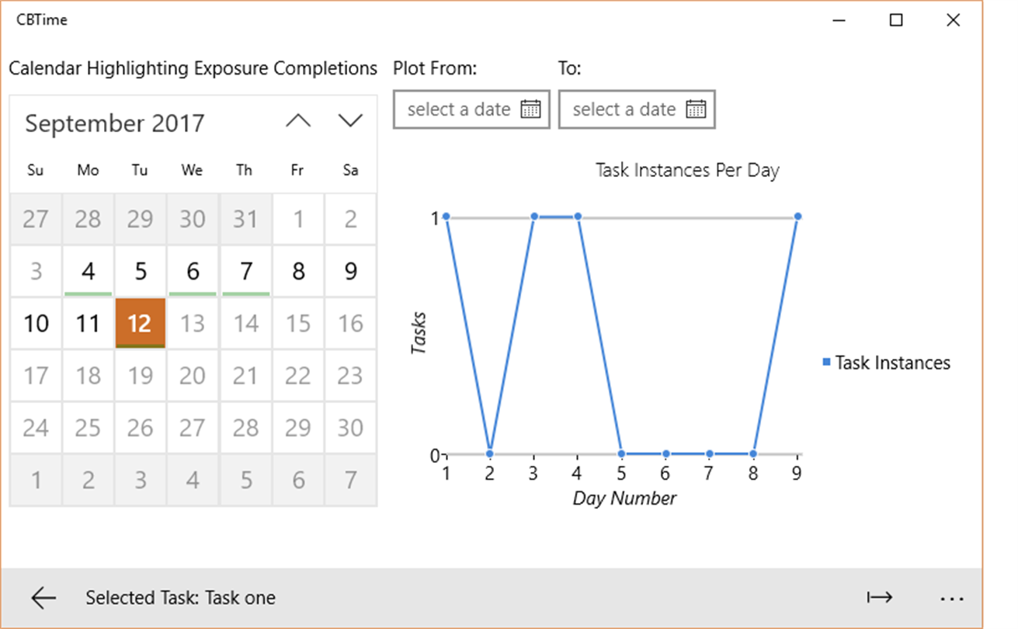Screen dimensions: 1018x629
Task: Click the Task Instances legend marker
Action: click(x=826, y=363)
